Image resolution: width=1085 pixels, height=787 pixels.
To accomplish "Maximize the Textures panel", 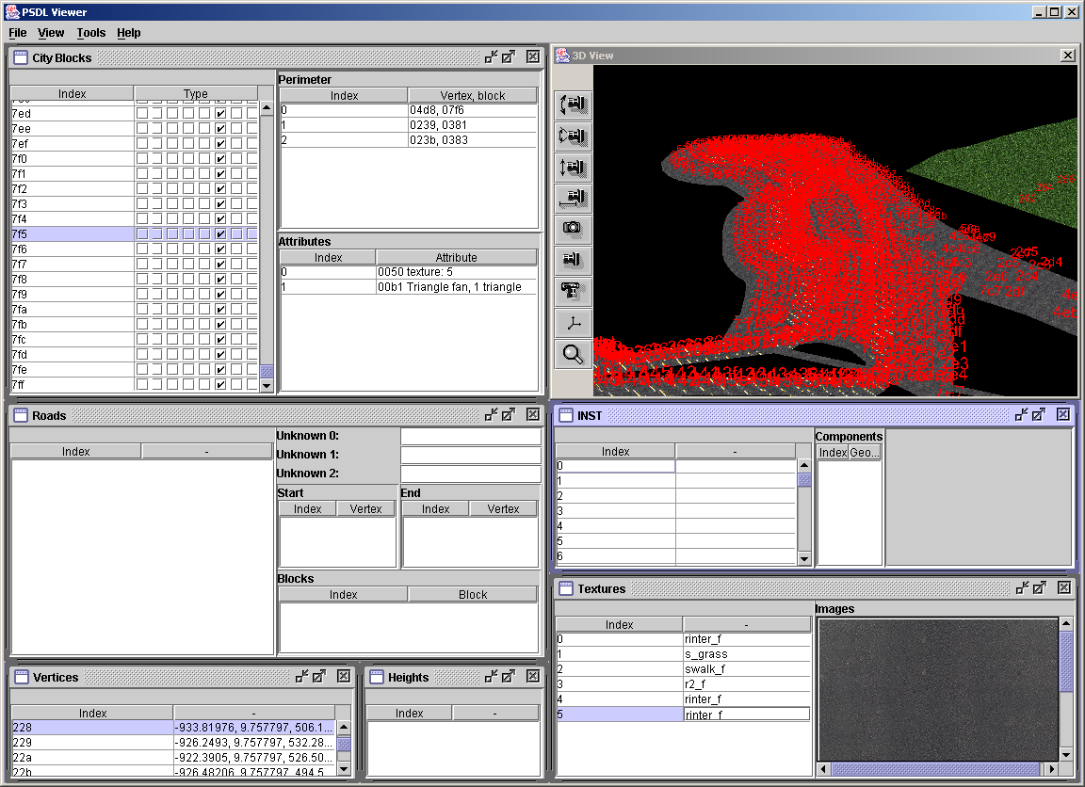I will (x=1039, y=588).
